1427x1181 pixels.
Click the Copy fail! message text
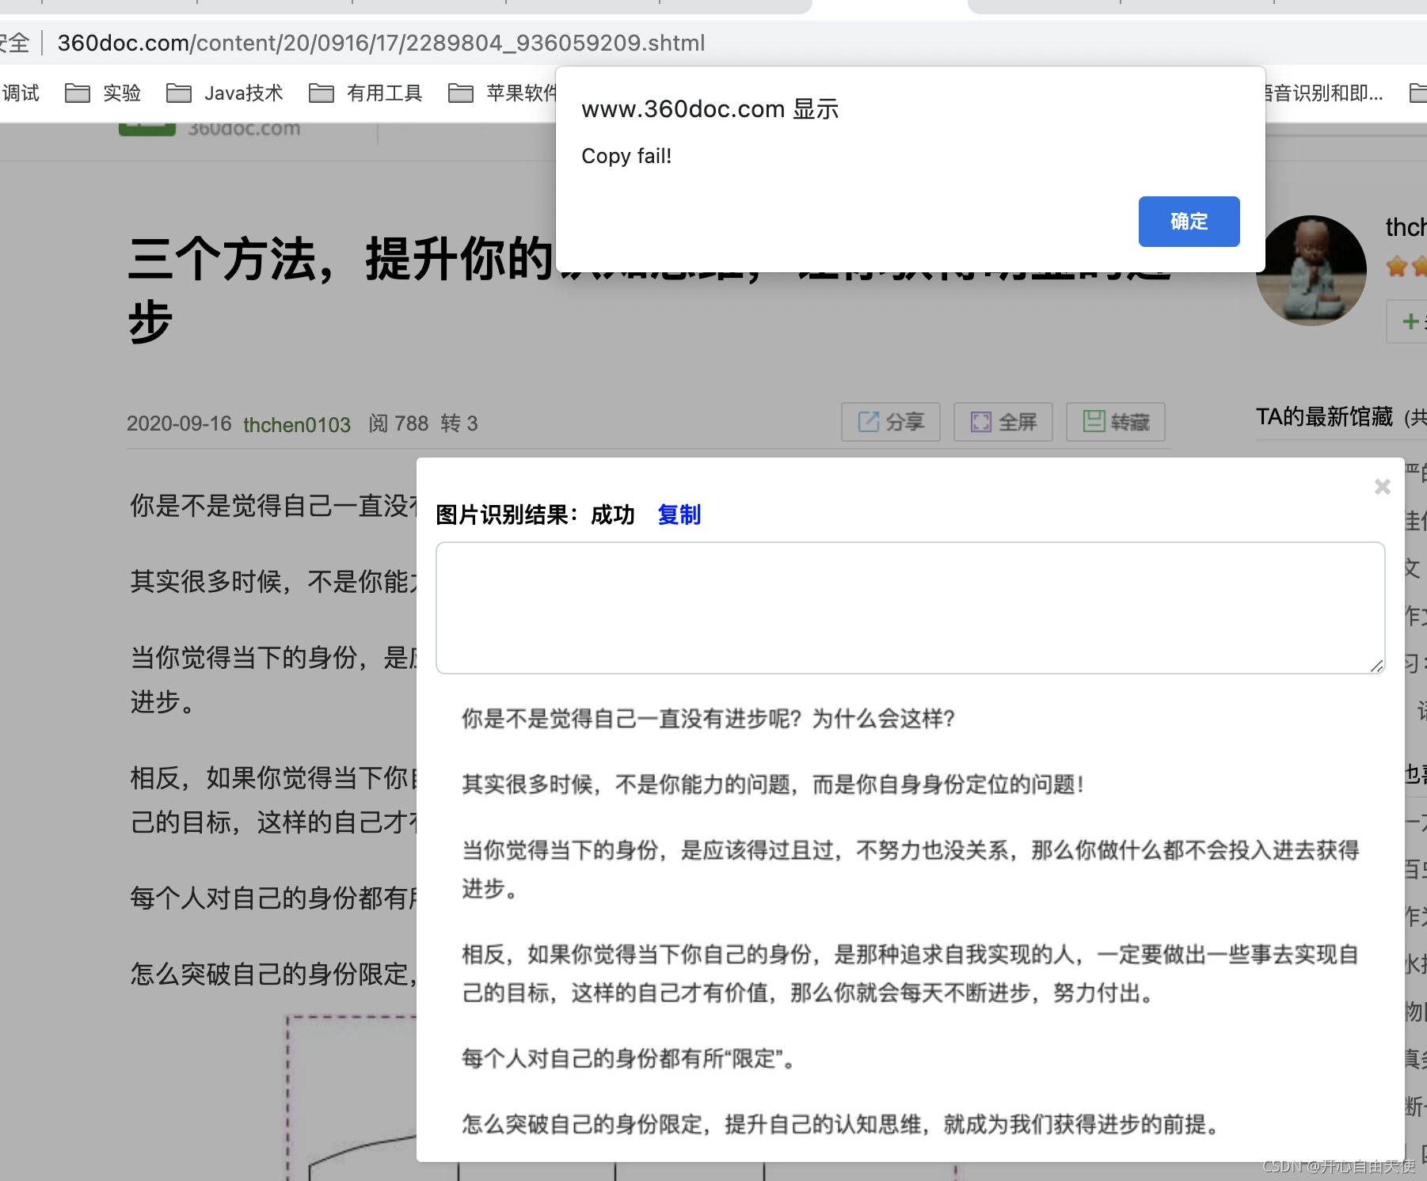click(x=626, y=156)
